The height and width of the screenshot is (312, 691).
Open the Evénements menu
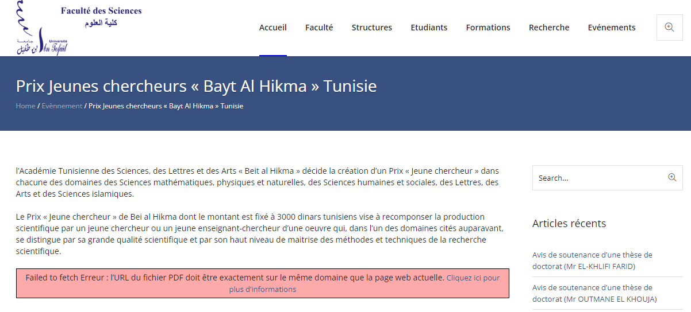[x=612, y=28]
